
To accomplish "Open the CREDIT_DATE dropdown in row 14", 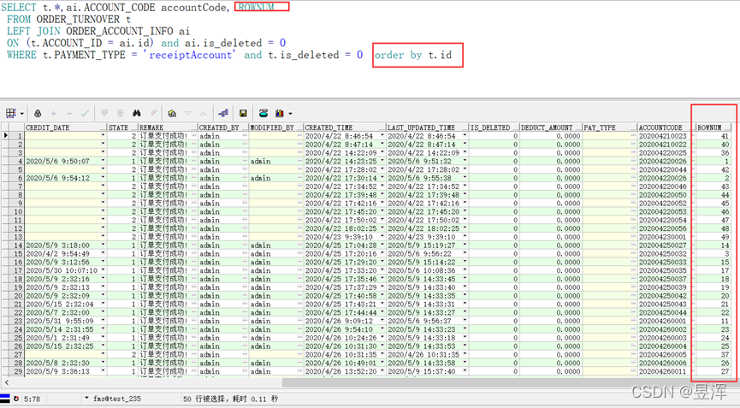I will 104,245.
